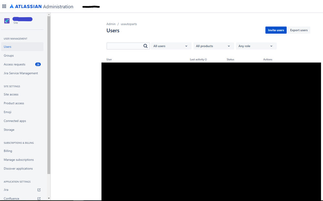Click the external link icon next to Jira
Screen dimensions: 323x201
coord(39,190)
